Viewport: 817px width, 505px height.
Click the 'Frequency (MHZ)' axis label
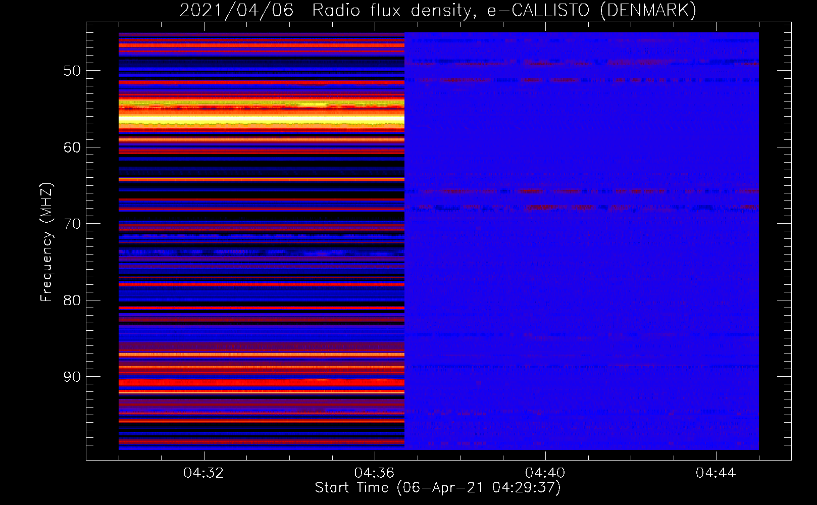click(x=46, y=242)
